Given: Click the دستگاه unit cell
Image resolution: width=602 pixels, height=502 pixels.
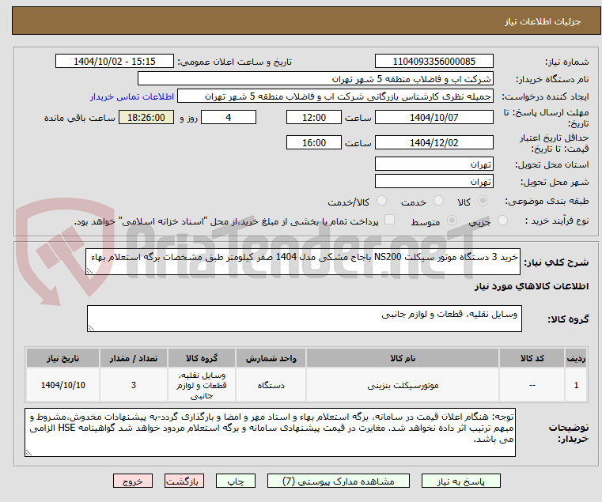Looking at the screenshot, I should coord(271,385).
